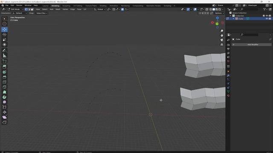273x153 pixels.
Task: Activate the Transform tool
Action: tap(5, 45)
